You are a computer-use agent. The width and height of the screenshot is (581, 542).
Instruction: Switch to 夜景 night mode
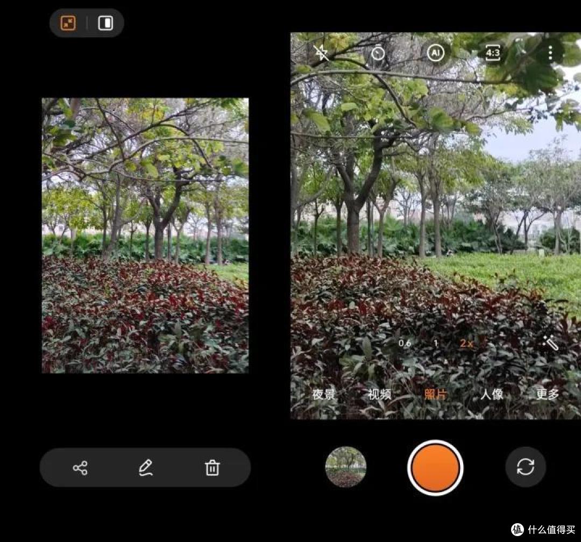(324, 394)
